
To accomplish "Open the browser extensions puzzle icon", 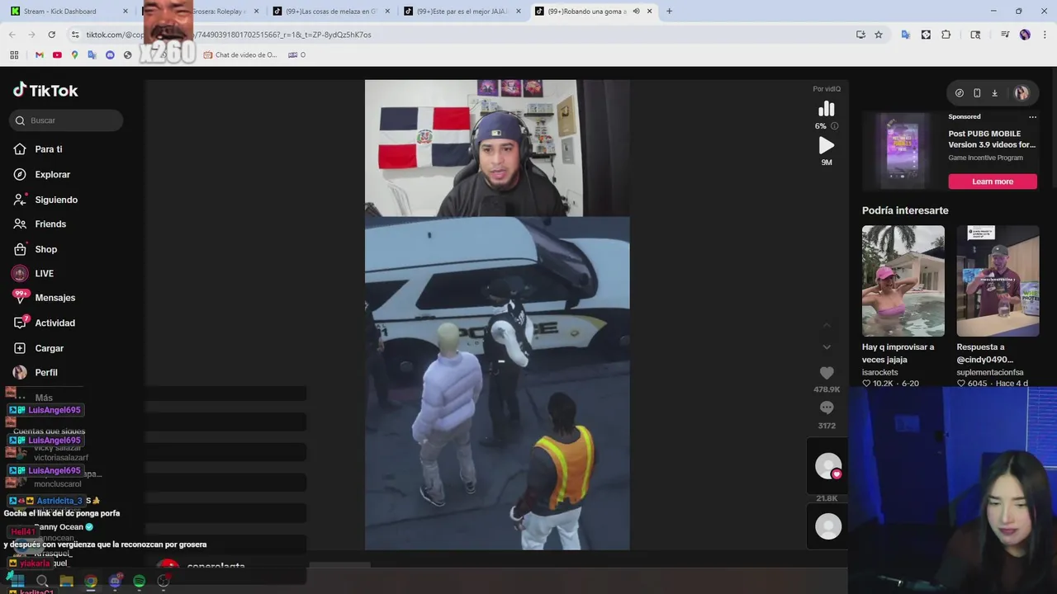I will click(x=946, y=35).
